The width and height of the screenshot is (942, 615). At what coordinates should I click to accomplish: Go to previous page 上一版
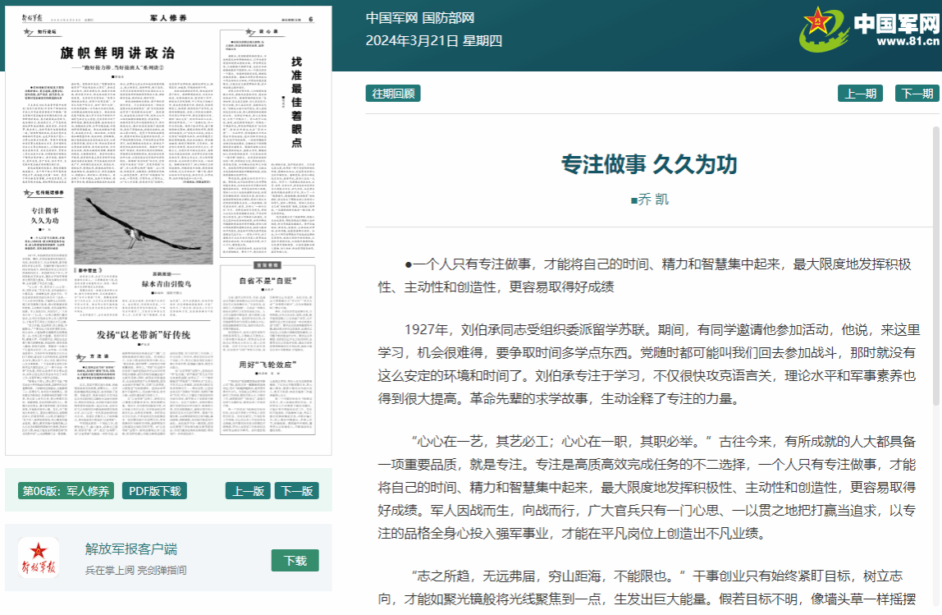point(247,491)
